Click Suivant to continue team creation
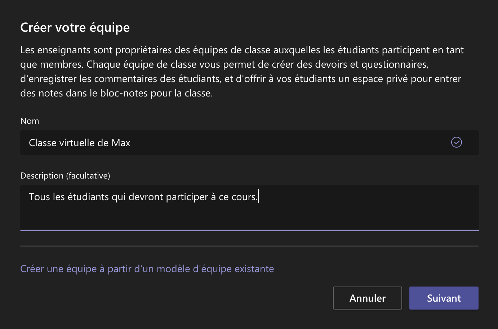Screen dimensions: 498x329 (444, 298)
